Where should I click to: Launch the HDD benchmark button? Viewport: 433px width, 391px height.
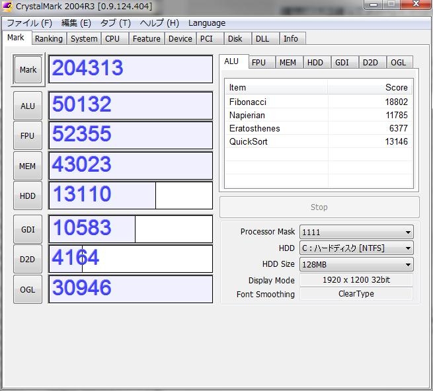click(x=28, y=196)
